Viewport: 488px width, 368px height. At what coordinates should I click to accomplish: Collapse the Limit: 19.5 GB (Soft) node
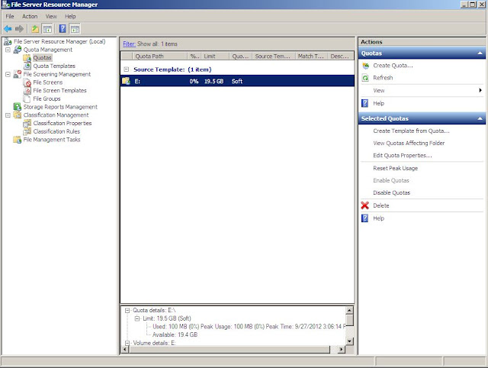(x=137, y=318)
